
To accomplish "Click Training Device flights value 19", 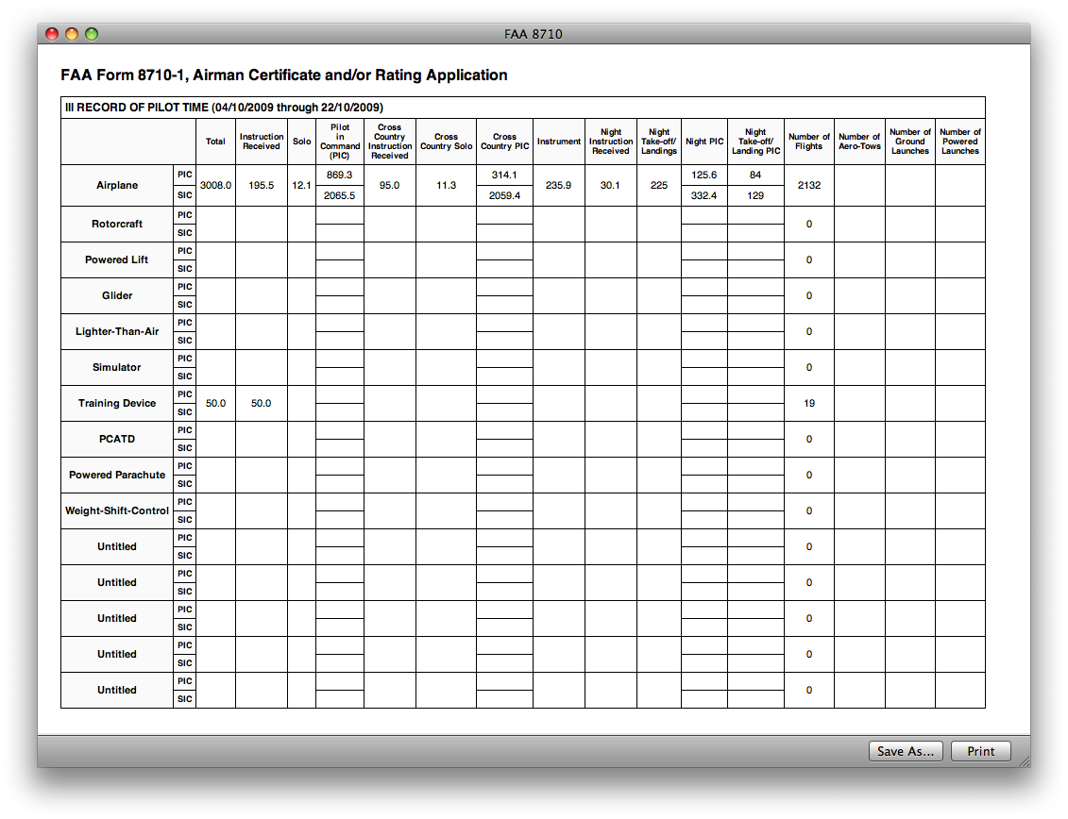I will [809, 403].
